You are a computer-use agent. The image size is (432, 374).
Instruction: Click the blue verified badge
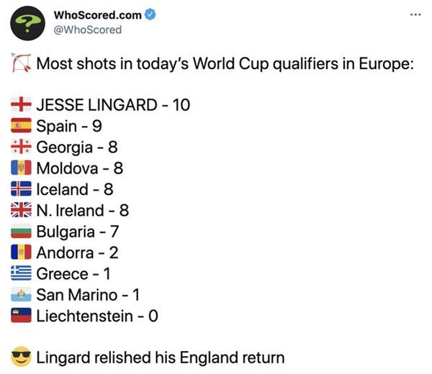coord(150,14)
